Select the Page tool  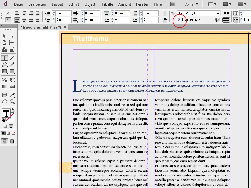[4, 43]
